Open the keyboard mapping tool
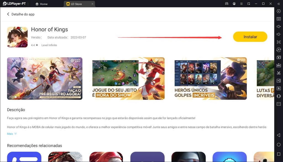 pos(279,19)
